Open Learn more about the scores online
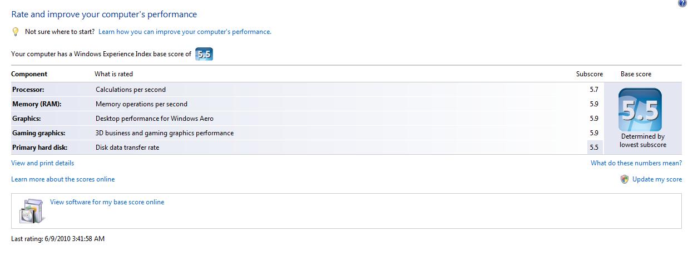The height and width of the screenshot is (265, 688). [63, 179]
